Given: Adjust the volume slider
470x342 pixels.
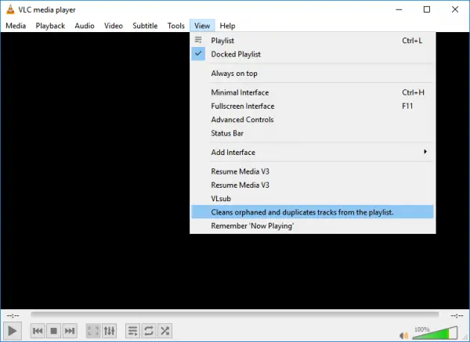Looking at the screenshot, I should tap(435, 333).
